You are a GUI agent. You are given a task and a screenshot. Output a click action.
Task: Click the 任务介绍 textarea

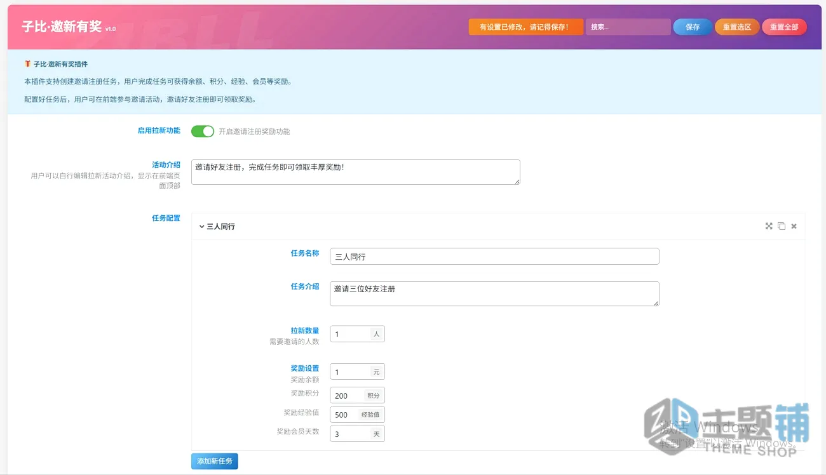(x=494, y=294)
